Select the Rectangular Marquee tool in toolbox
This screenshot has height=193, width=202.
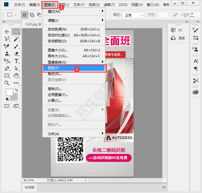[16, 32]
